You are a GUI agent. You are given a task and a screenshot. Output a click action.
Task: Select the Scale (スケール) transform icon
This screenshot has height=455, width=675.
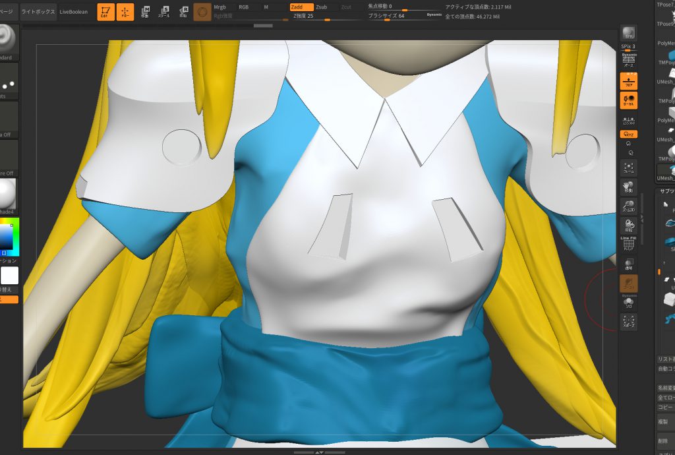(164, 12)
